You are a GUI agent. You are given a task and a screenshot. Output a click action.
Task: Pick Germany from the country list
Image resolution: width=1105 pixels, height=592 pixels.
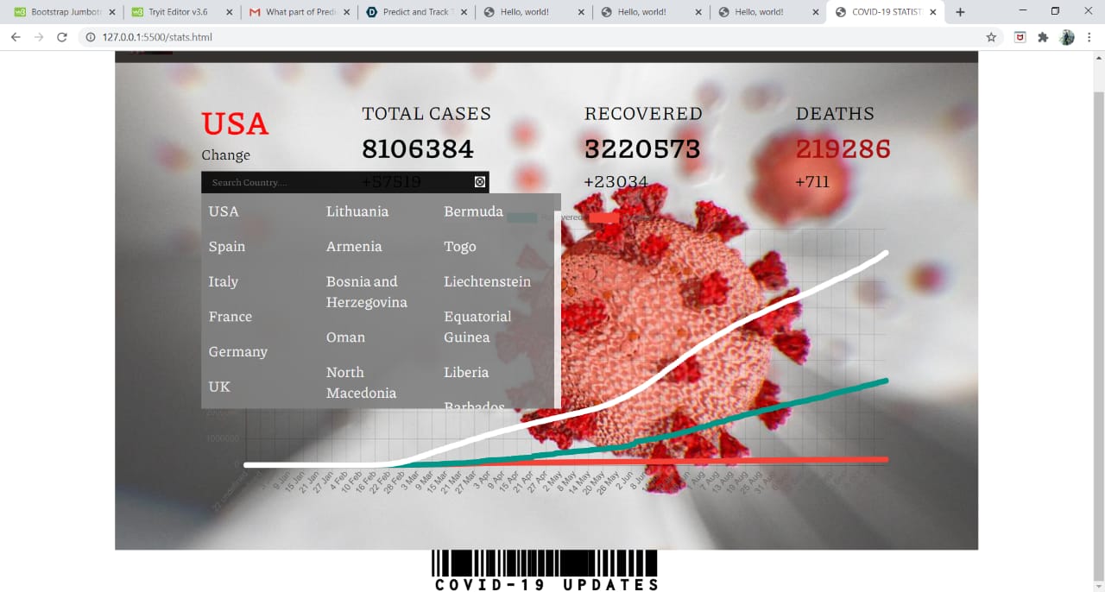238,352
